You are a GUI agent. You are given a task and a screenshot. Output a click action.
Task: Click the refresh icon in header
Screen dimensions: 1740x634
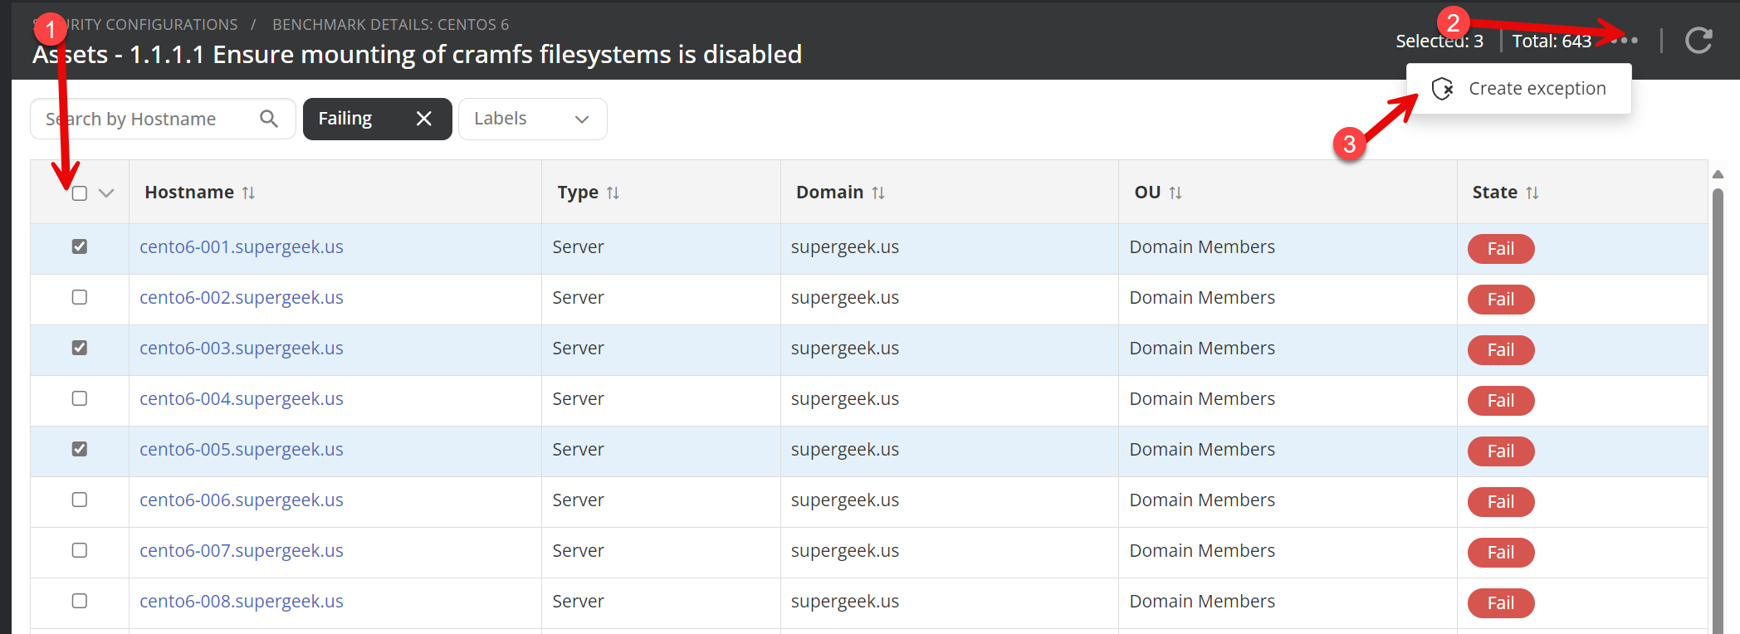[1698, 40]
